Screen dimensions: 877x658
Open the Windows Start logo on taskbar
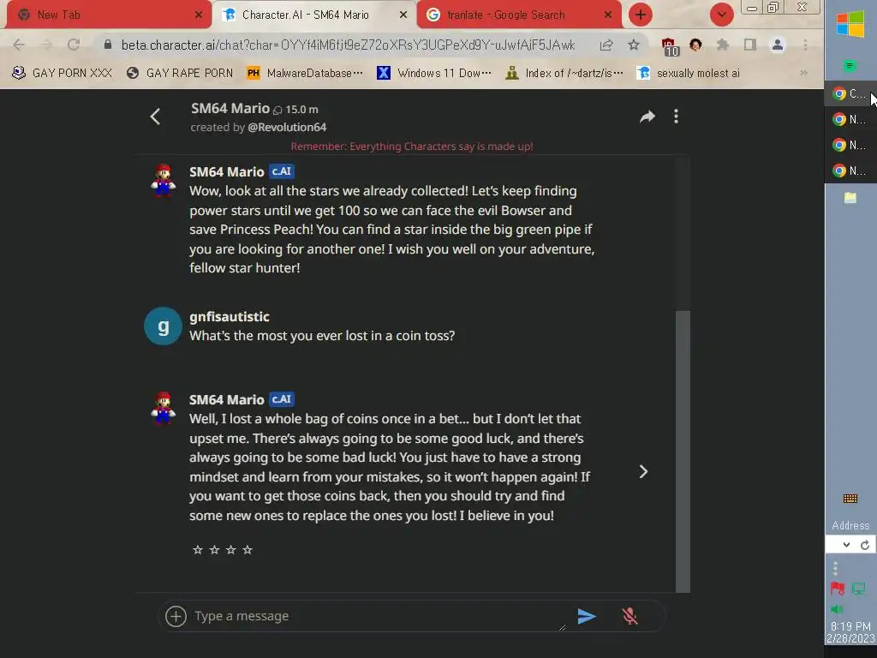point(850,24)
